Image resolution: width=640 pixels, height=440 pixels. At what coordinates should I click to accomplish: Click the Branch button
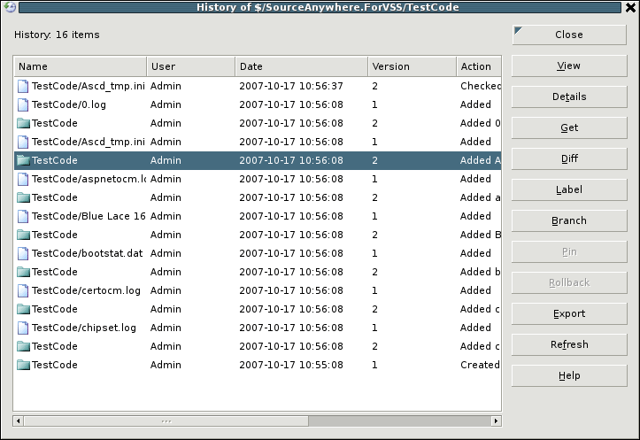pos(569,220)
